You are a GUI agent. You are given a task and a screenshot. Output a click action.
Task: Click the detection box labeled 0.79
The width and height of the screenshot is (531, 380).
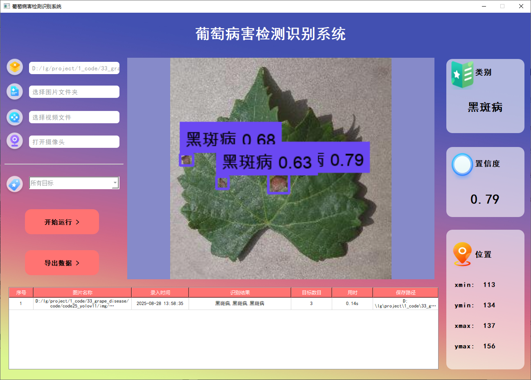278,183
